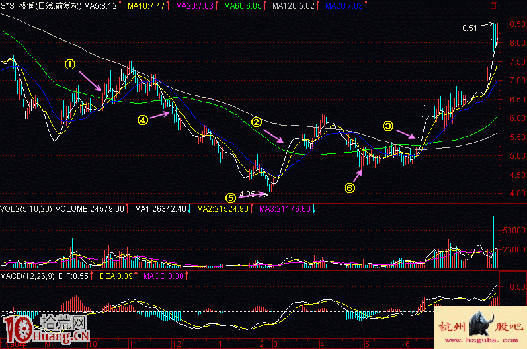The width and height of the screenshot is (527, 349).
Task: Click the 0.50 MACD axis label
Action: tap(518, 286)
